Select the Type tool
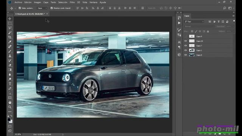Viewport: 242px width, 136px height. [10, 84]
